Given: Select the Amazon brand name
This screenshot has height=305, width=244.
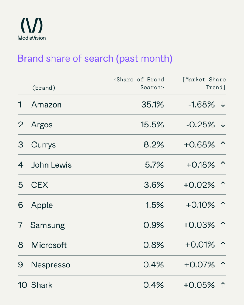Looking at the screenshot, I should pos(46,105).
